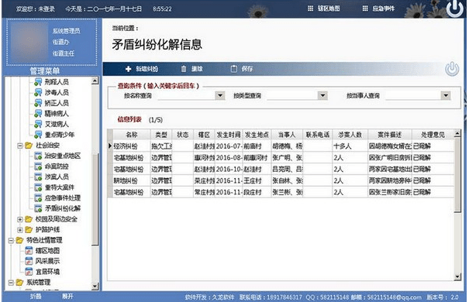Select 艾滋病人 in the tree menu
This screenshot has height=302, width=469.
57,124
